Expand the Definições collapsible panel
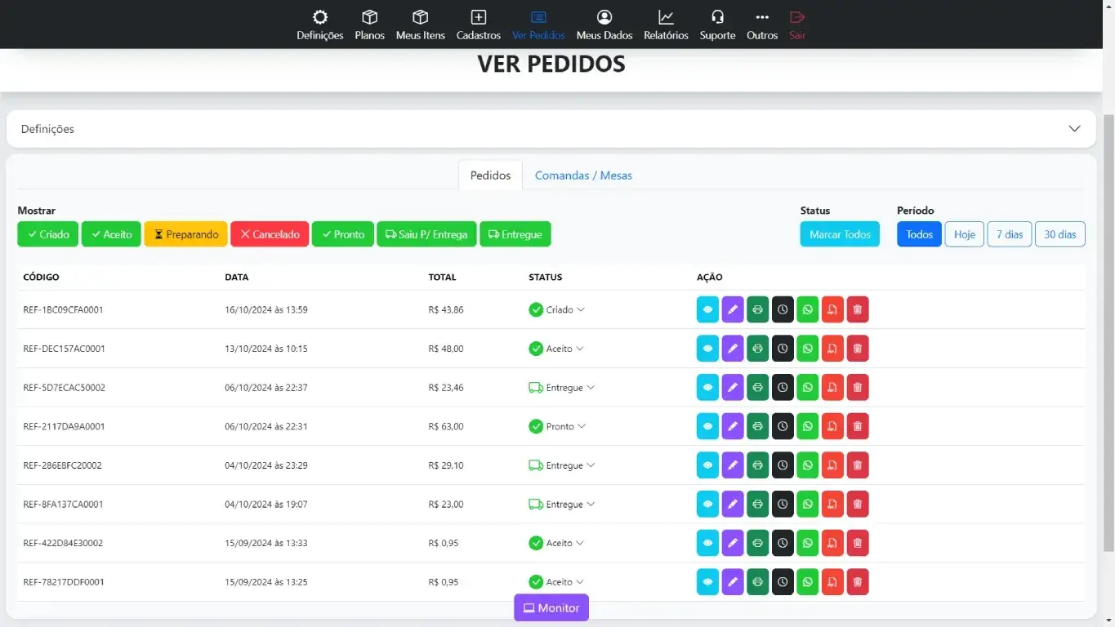 (551, 129)
